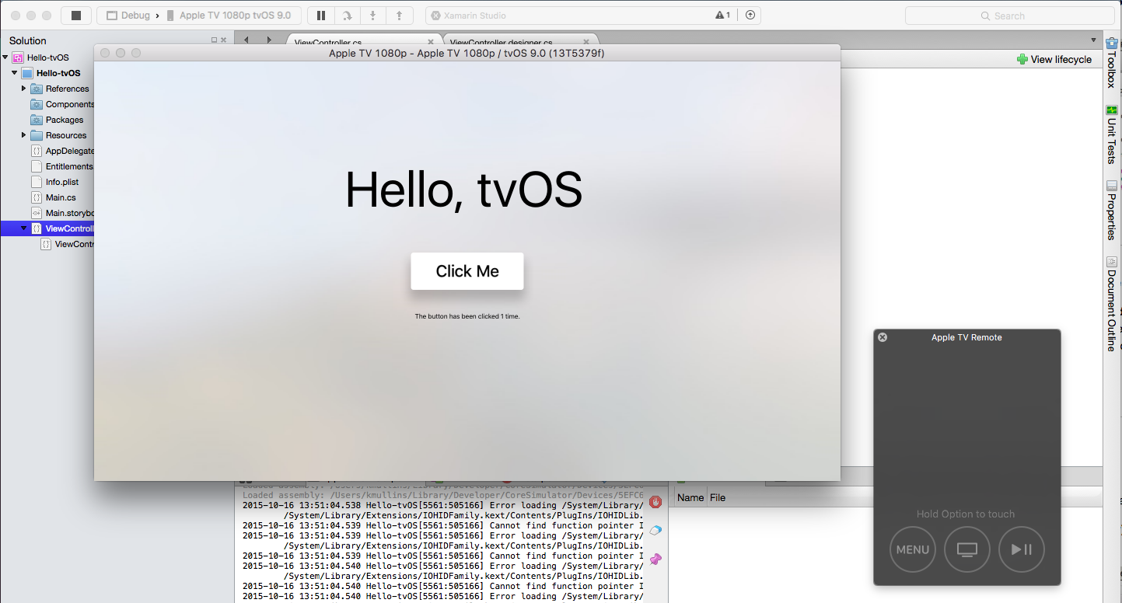Collapse the Hello-tvOS solution node
This screenshot has width=1122, height=603.
5,58
